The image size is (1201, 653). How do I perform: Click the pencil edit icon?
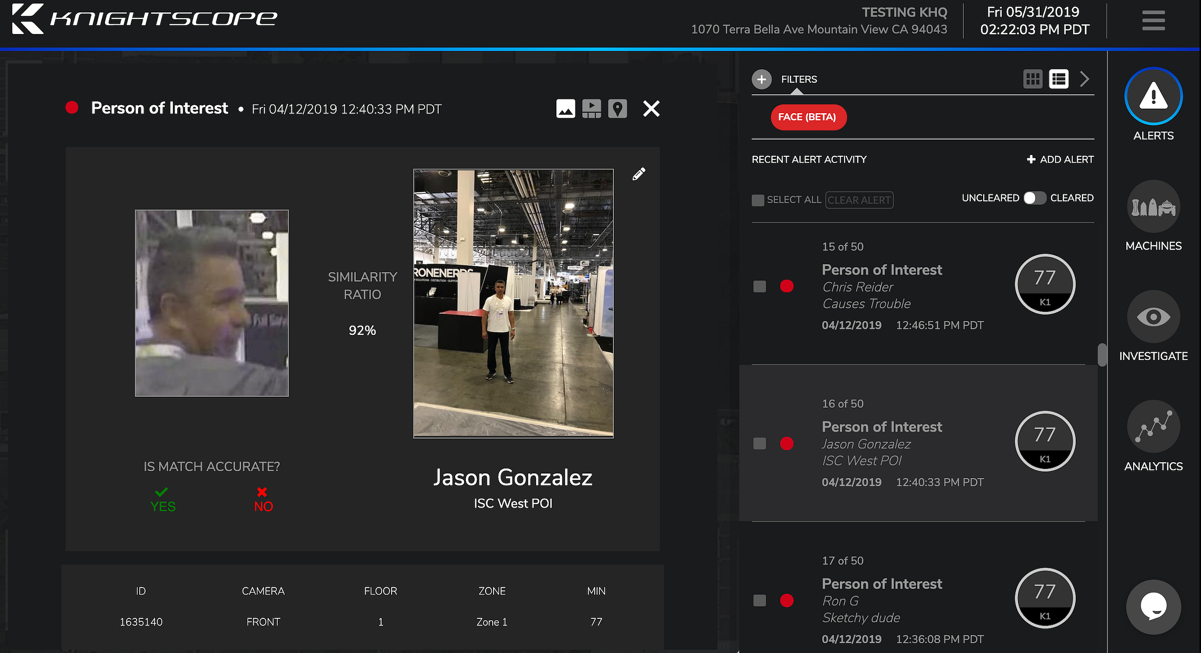pos(639,174)
